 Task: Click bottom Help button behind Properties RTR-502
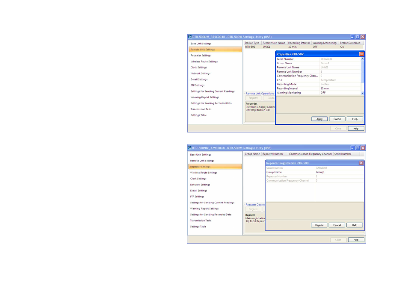click(356, 129)
